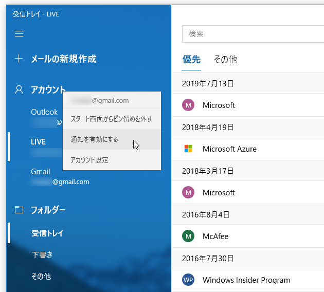
Task: Open the アカウント section header
Action: (x=48, y=90)
